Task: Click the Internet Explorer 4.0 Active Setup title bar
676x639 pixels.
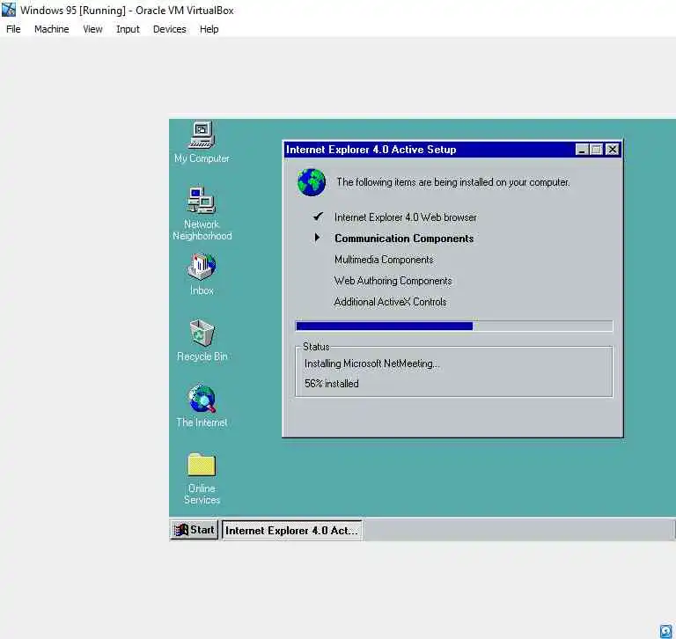Action: pos(452,150)
